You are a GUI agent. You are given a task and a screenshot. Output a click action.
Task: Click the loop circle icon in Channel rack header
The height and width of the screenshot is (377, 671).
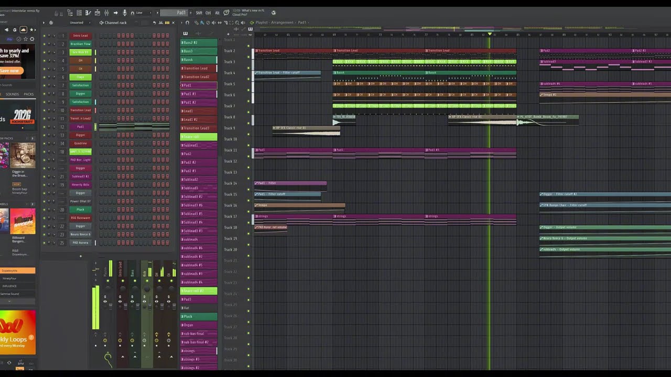51,23
